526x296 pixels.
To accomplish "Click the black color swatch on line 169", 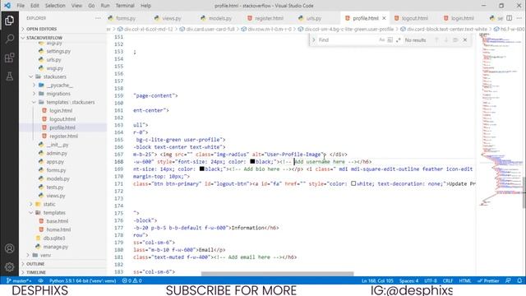I will [201, 169].
